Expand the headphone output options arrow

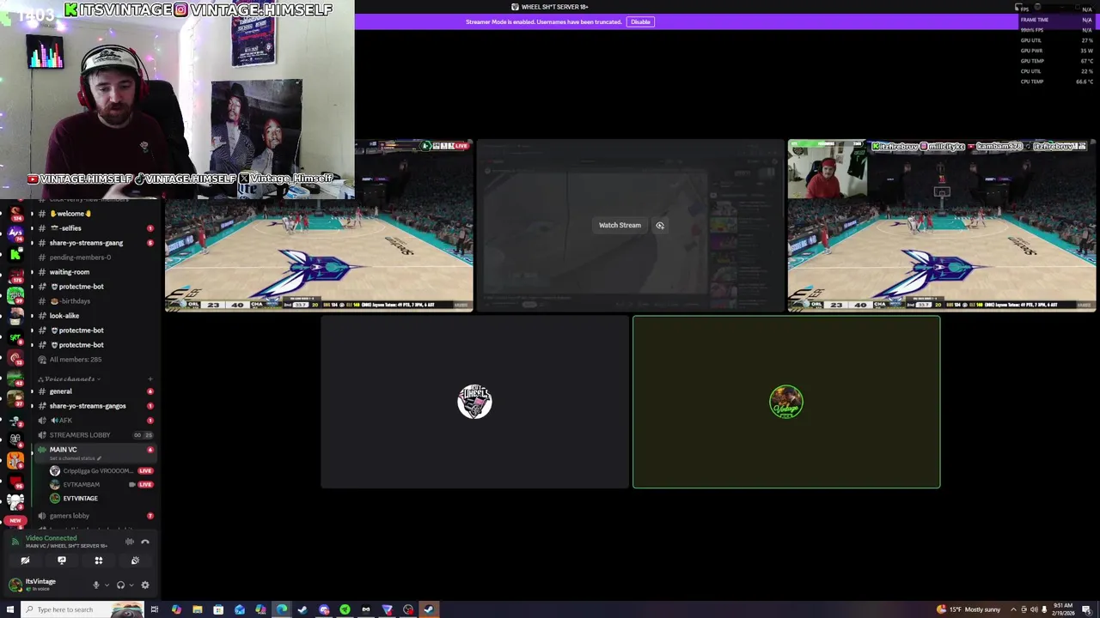(131, 585)
